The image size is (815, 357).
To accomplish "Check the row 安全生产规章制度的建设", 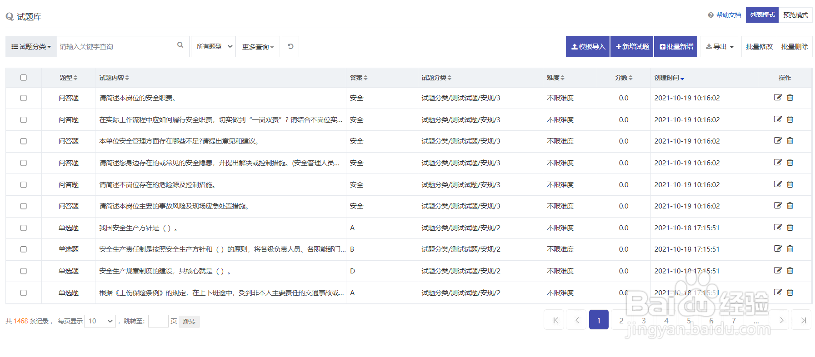I will point(24,271).
